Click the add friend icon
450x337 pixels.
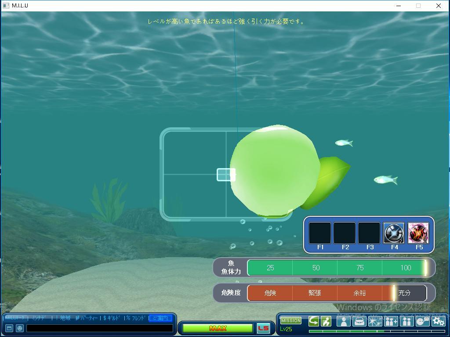click(x=391, y=321)
